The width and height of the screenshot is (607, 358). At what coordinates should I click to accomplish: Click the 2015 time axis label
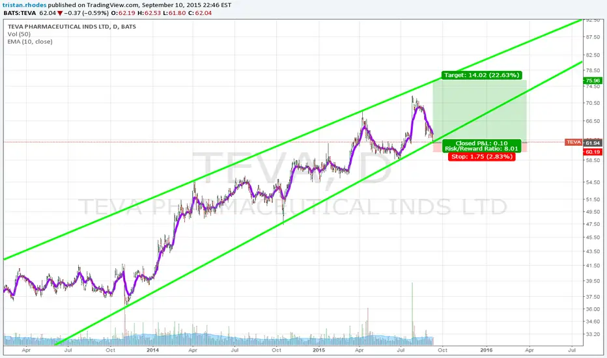coord(319,350)
